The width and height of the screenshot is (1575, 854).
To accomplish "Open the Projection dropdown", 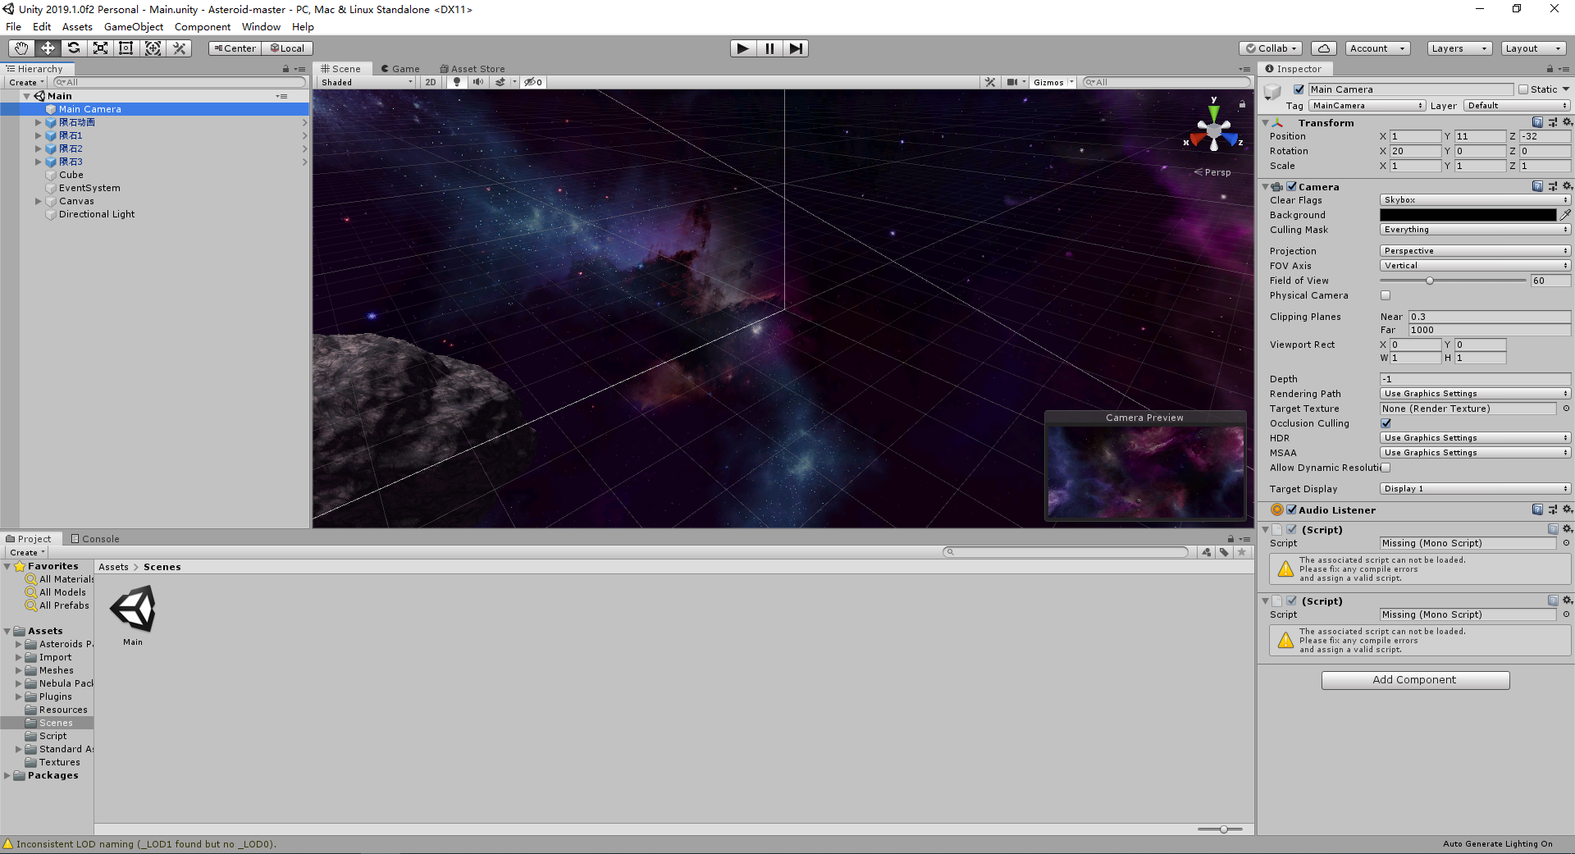I will pyautogui.click(x=1474, y=251).
